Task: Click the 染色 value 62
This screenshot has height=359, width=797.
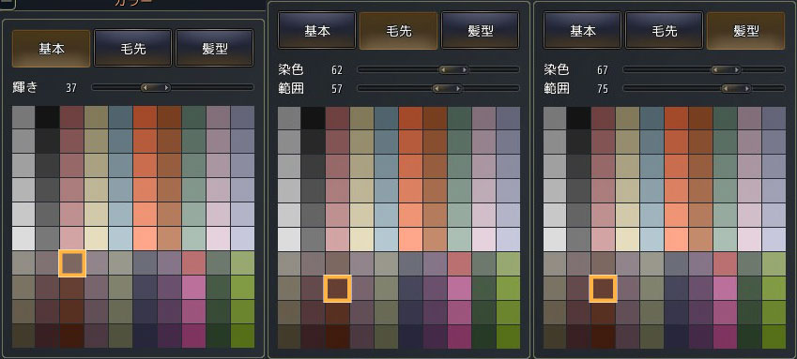Action: (337, 70)
